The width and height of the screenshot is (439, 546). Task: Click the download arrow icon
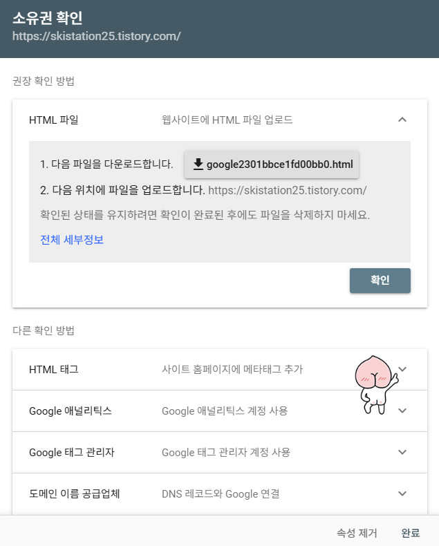198,164
